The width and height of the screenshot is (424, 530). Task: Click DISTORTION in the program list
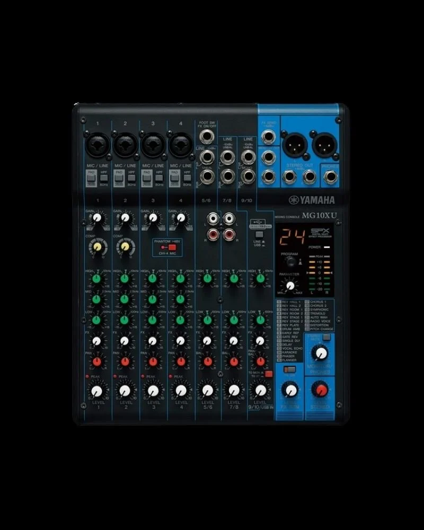[x=317, y=325]
